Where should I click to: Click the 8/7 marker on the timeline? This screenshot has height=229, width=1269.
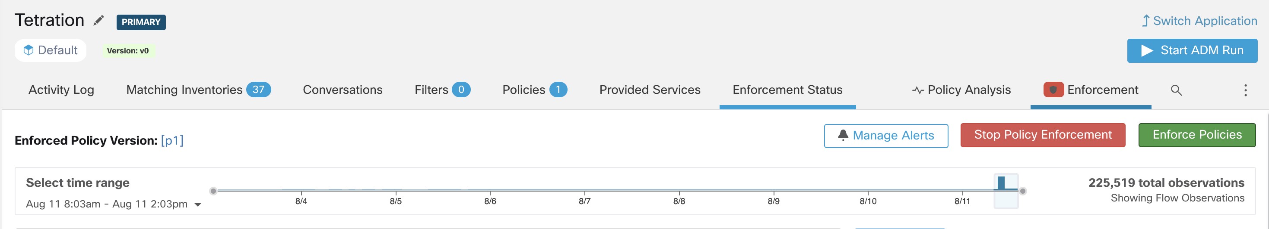coord(584,201)
